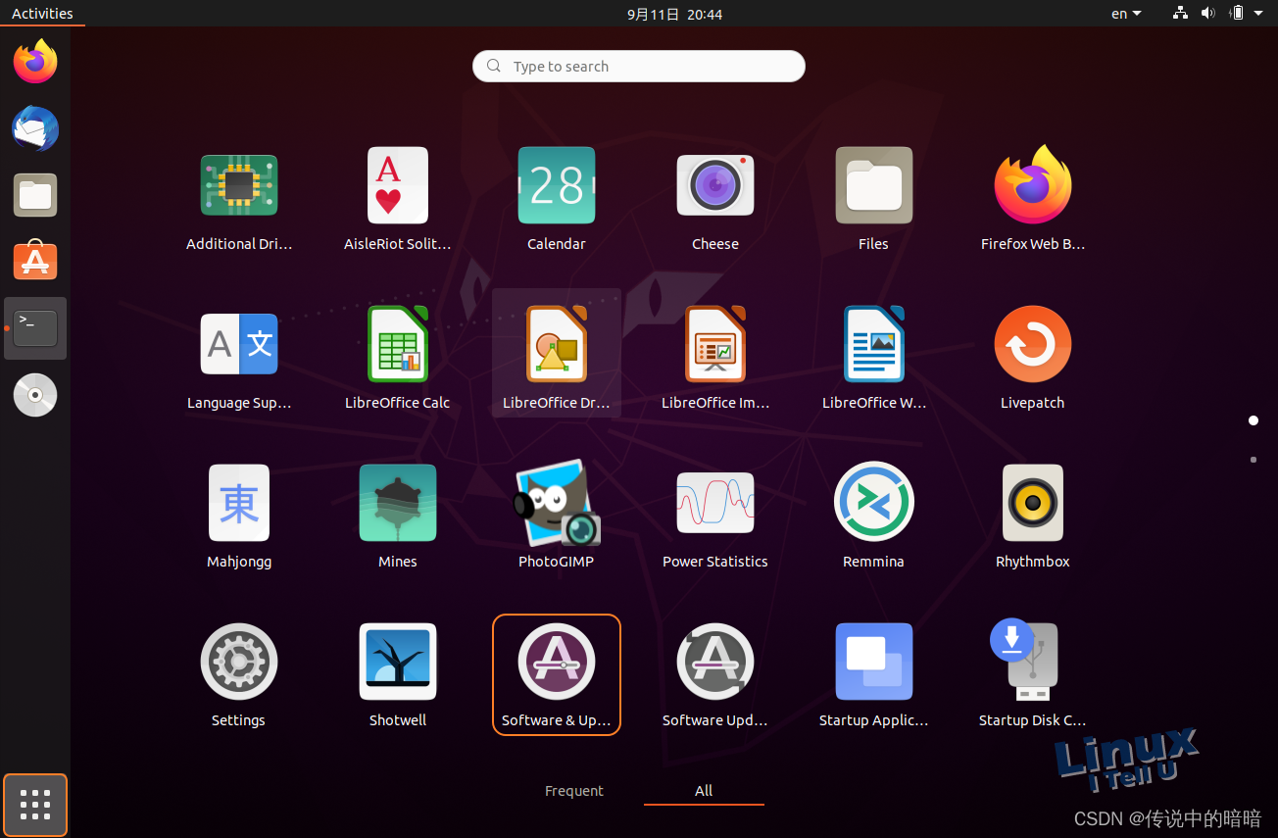
Task: Open Files app in the grid
Action: pyautogui.click(x=873, y=200)
